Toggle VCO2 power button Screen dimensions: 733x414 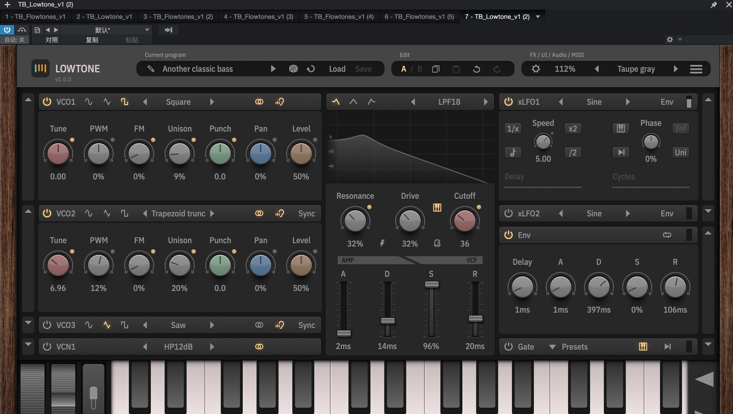click(x=47, y=213)
